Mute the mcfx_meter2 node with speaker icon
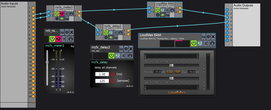This screenshot has height=110, width=271. (x=67, y=14)
